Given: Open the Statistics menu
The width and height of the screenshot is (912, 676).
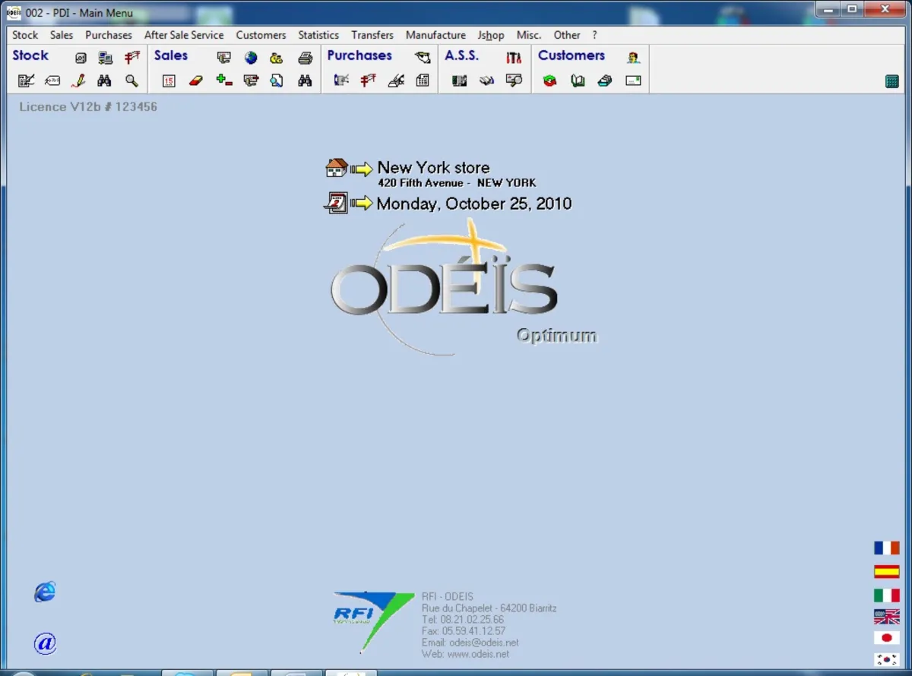Looking at the screenshot, I should pos(318,35).
